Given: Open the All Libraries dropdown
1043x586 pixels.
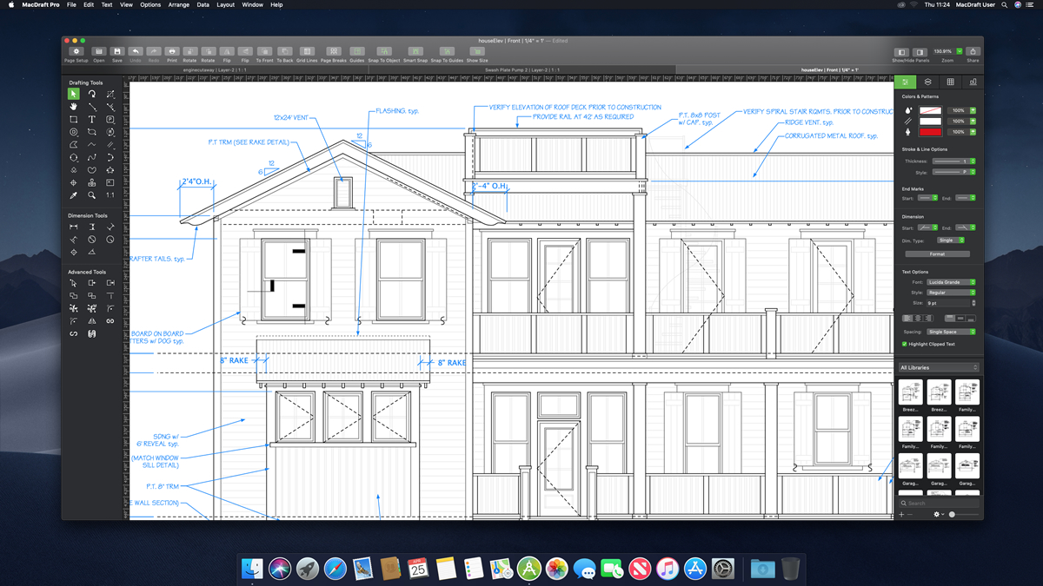Looking at the screenshot, I should point(939,367).
